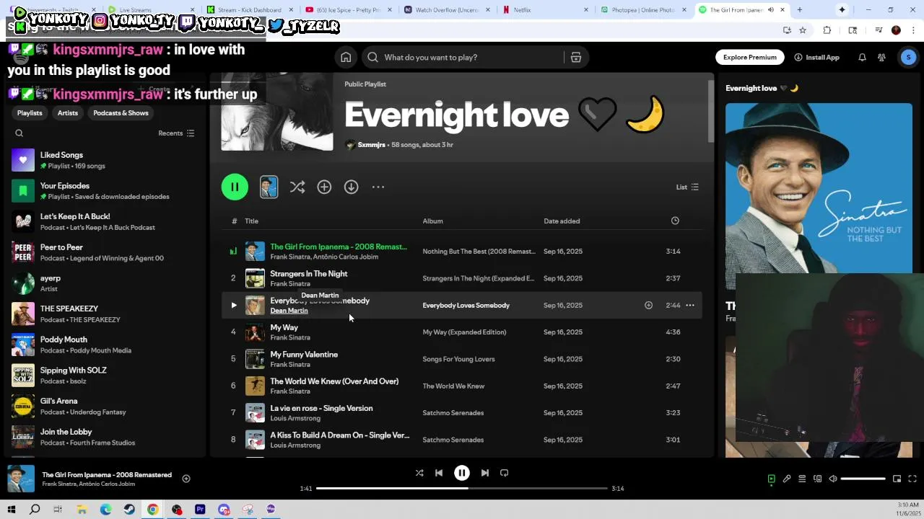The height and width of the screenshot is (519, 924).
Task: Add Everybody Loves Somebody to Liked Songs
Action: (648, 306)
